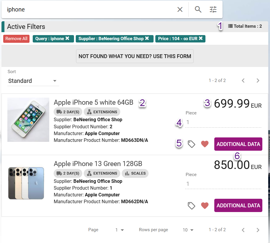
Task: Remove the Query iphone filter chip
Action: coord(67,39)
